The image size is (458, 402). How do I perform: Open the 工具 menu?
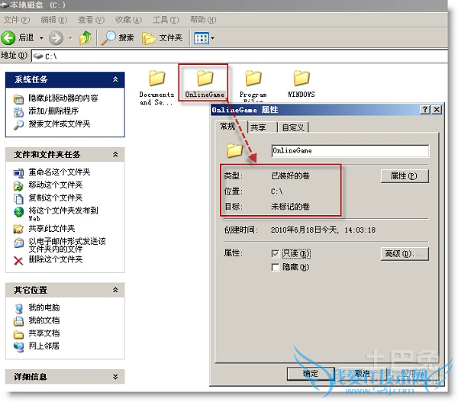click(x=166, y=20)
